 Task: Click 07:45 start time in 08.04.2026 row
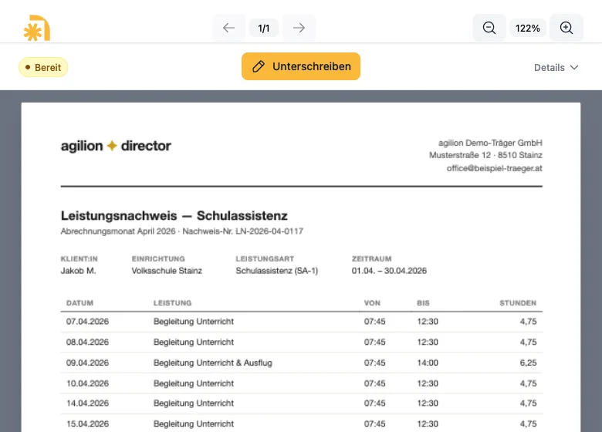point(375,343)
